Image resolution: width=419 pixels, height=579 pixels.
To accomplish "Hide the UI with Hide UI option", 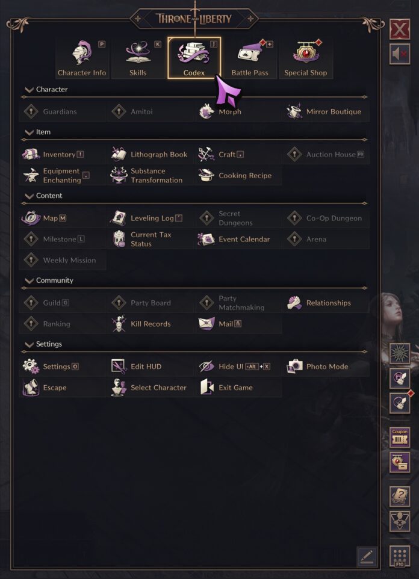I will (238, 366).
